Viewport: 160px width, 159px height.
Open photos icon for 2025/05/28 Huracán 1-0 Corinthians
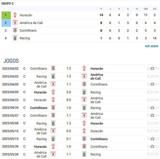pos(152,146)
